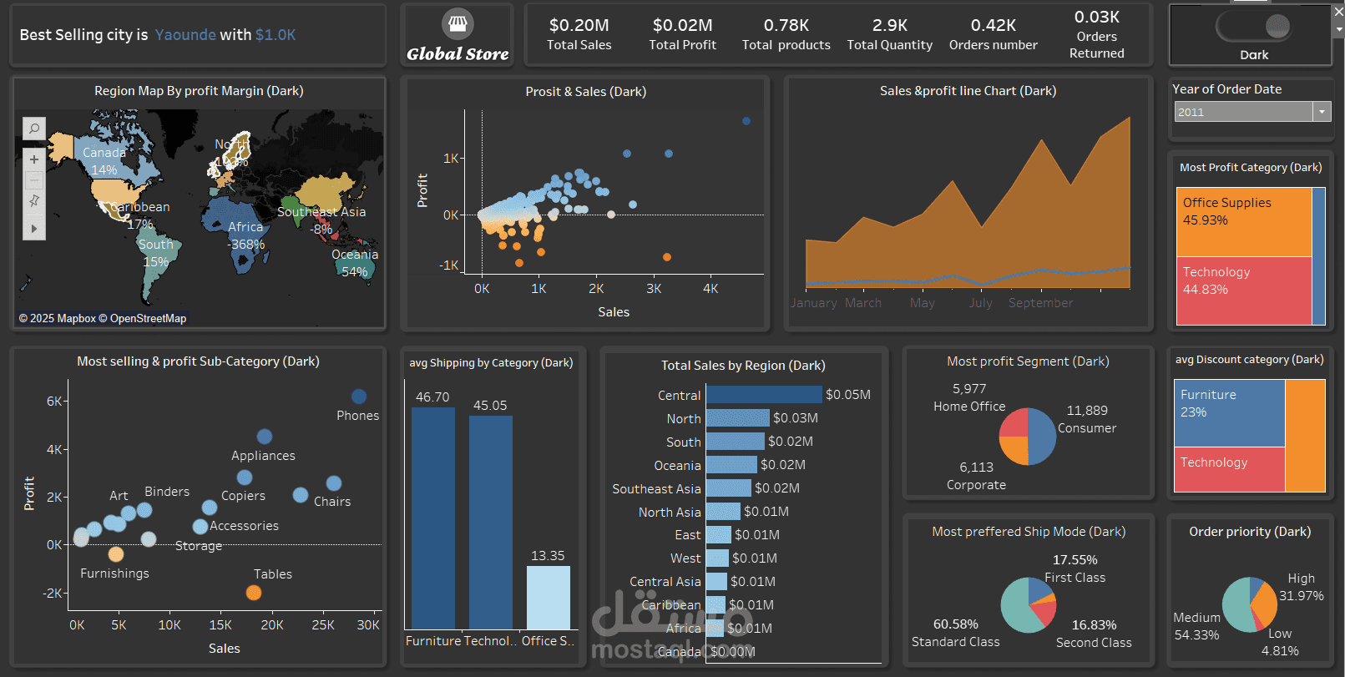The width and height of the screenshot is (1345, 677).
Task: Click the 'Order priority (Dark)' title
Action: (x=1250, y=531)
